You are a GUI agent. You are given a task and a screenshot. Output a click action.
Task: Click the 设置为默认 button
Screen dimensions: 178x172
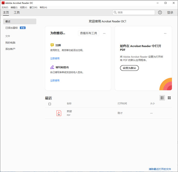tap(129, 68)
